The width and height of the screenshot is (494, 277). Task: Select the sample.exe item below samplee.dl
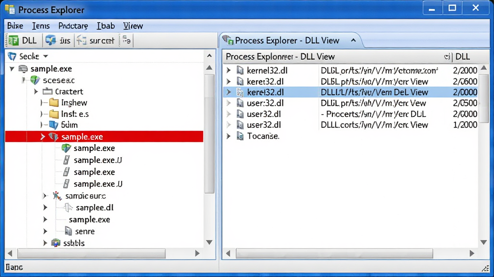89,219
